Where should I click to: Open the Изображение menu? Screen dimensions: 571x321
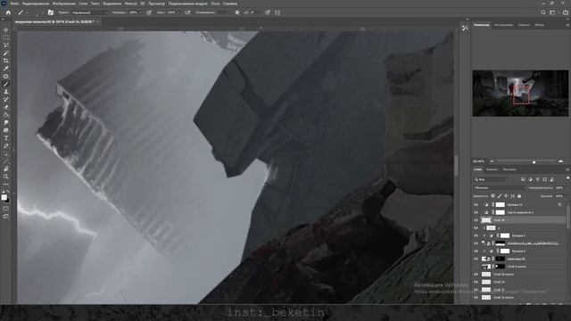pos(63,4)
